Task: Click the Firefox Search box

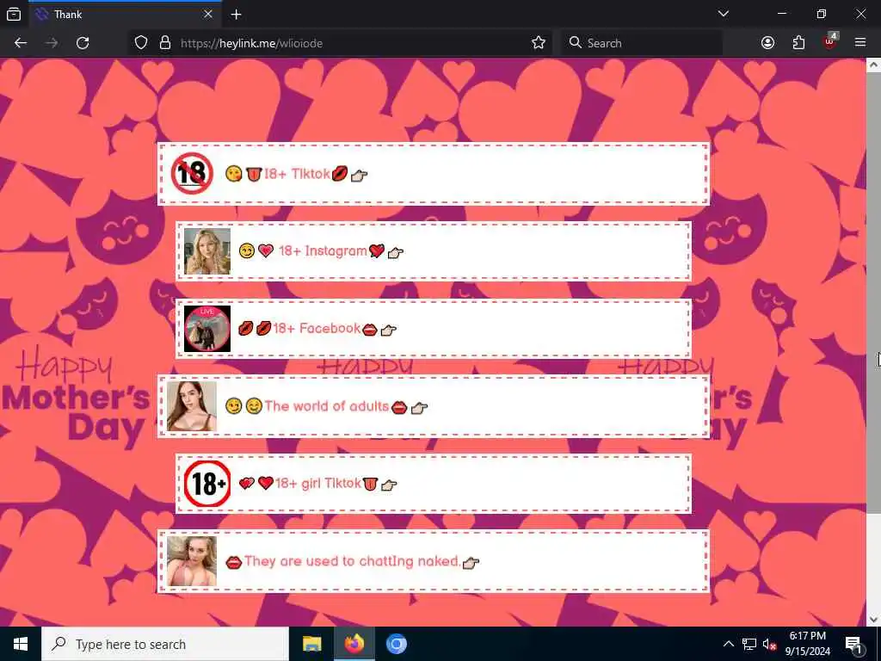Action: point(640,43)
